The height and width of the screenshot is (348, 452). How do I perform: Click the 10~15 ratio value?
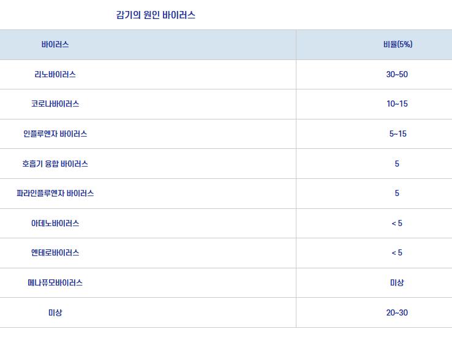coord(397,104)
